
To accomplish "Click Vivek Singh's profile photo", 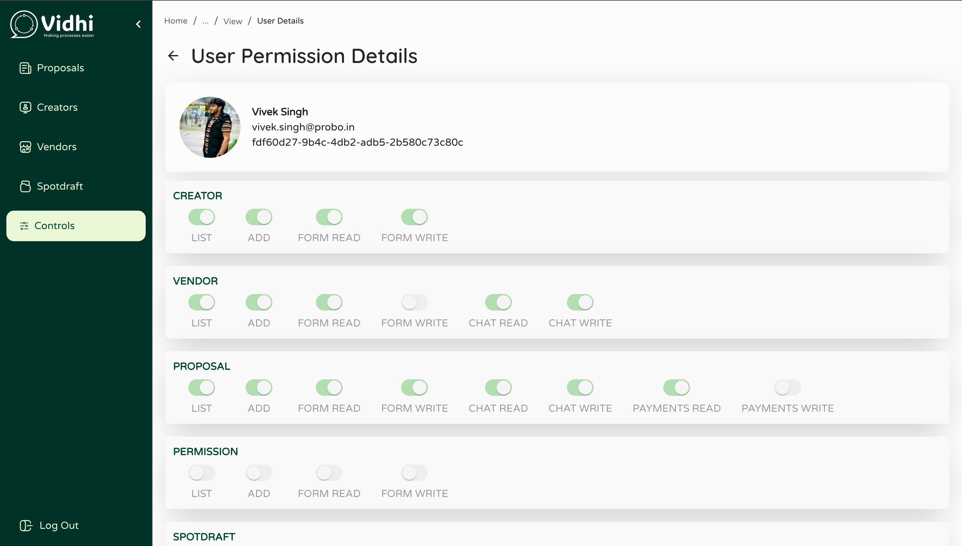I will [x=210, y=127].
